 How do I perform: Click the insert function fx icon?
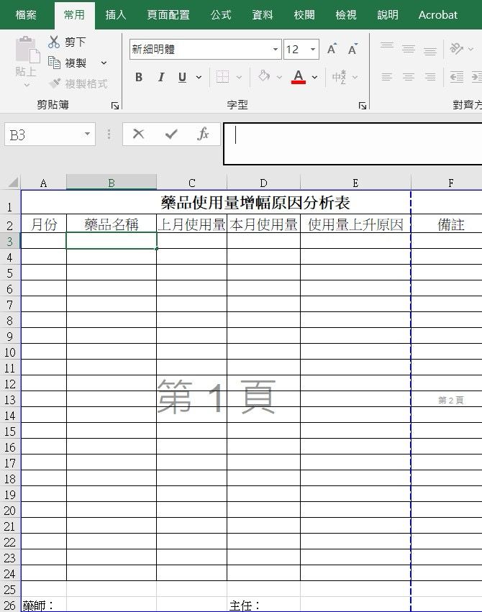203,134
